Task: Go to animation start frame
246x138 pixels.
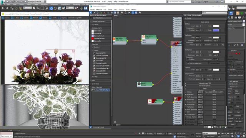Action: (x=219, y=133)
